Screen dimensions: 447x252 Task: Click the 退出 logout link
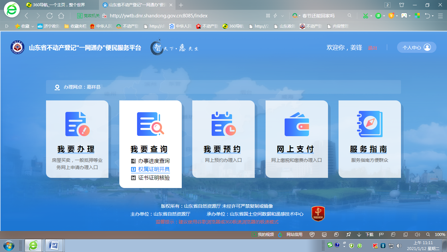coord(372,48)
